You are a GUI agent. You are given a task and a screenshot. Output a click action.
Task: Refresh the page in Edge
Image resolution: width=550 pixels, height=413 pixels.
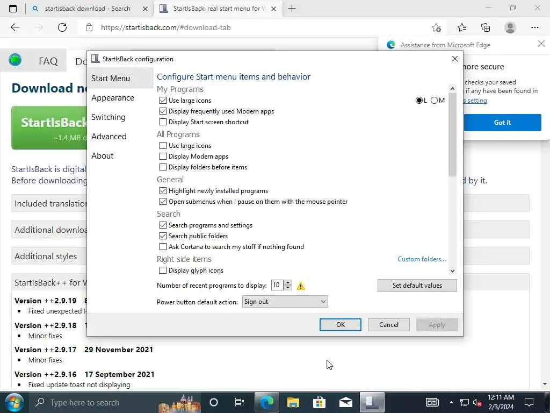pos(62,27)
